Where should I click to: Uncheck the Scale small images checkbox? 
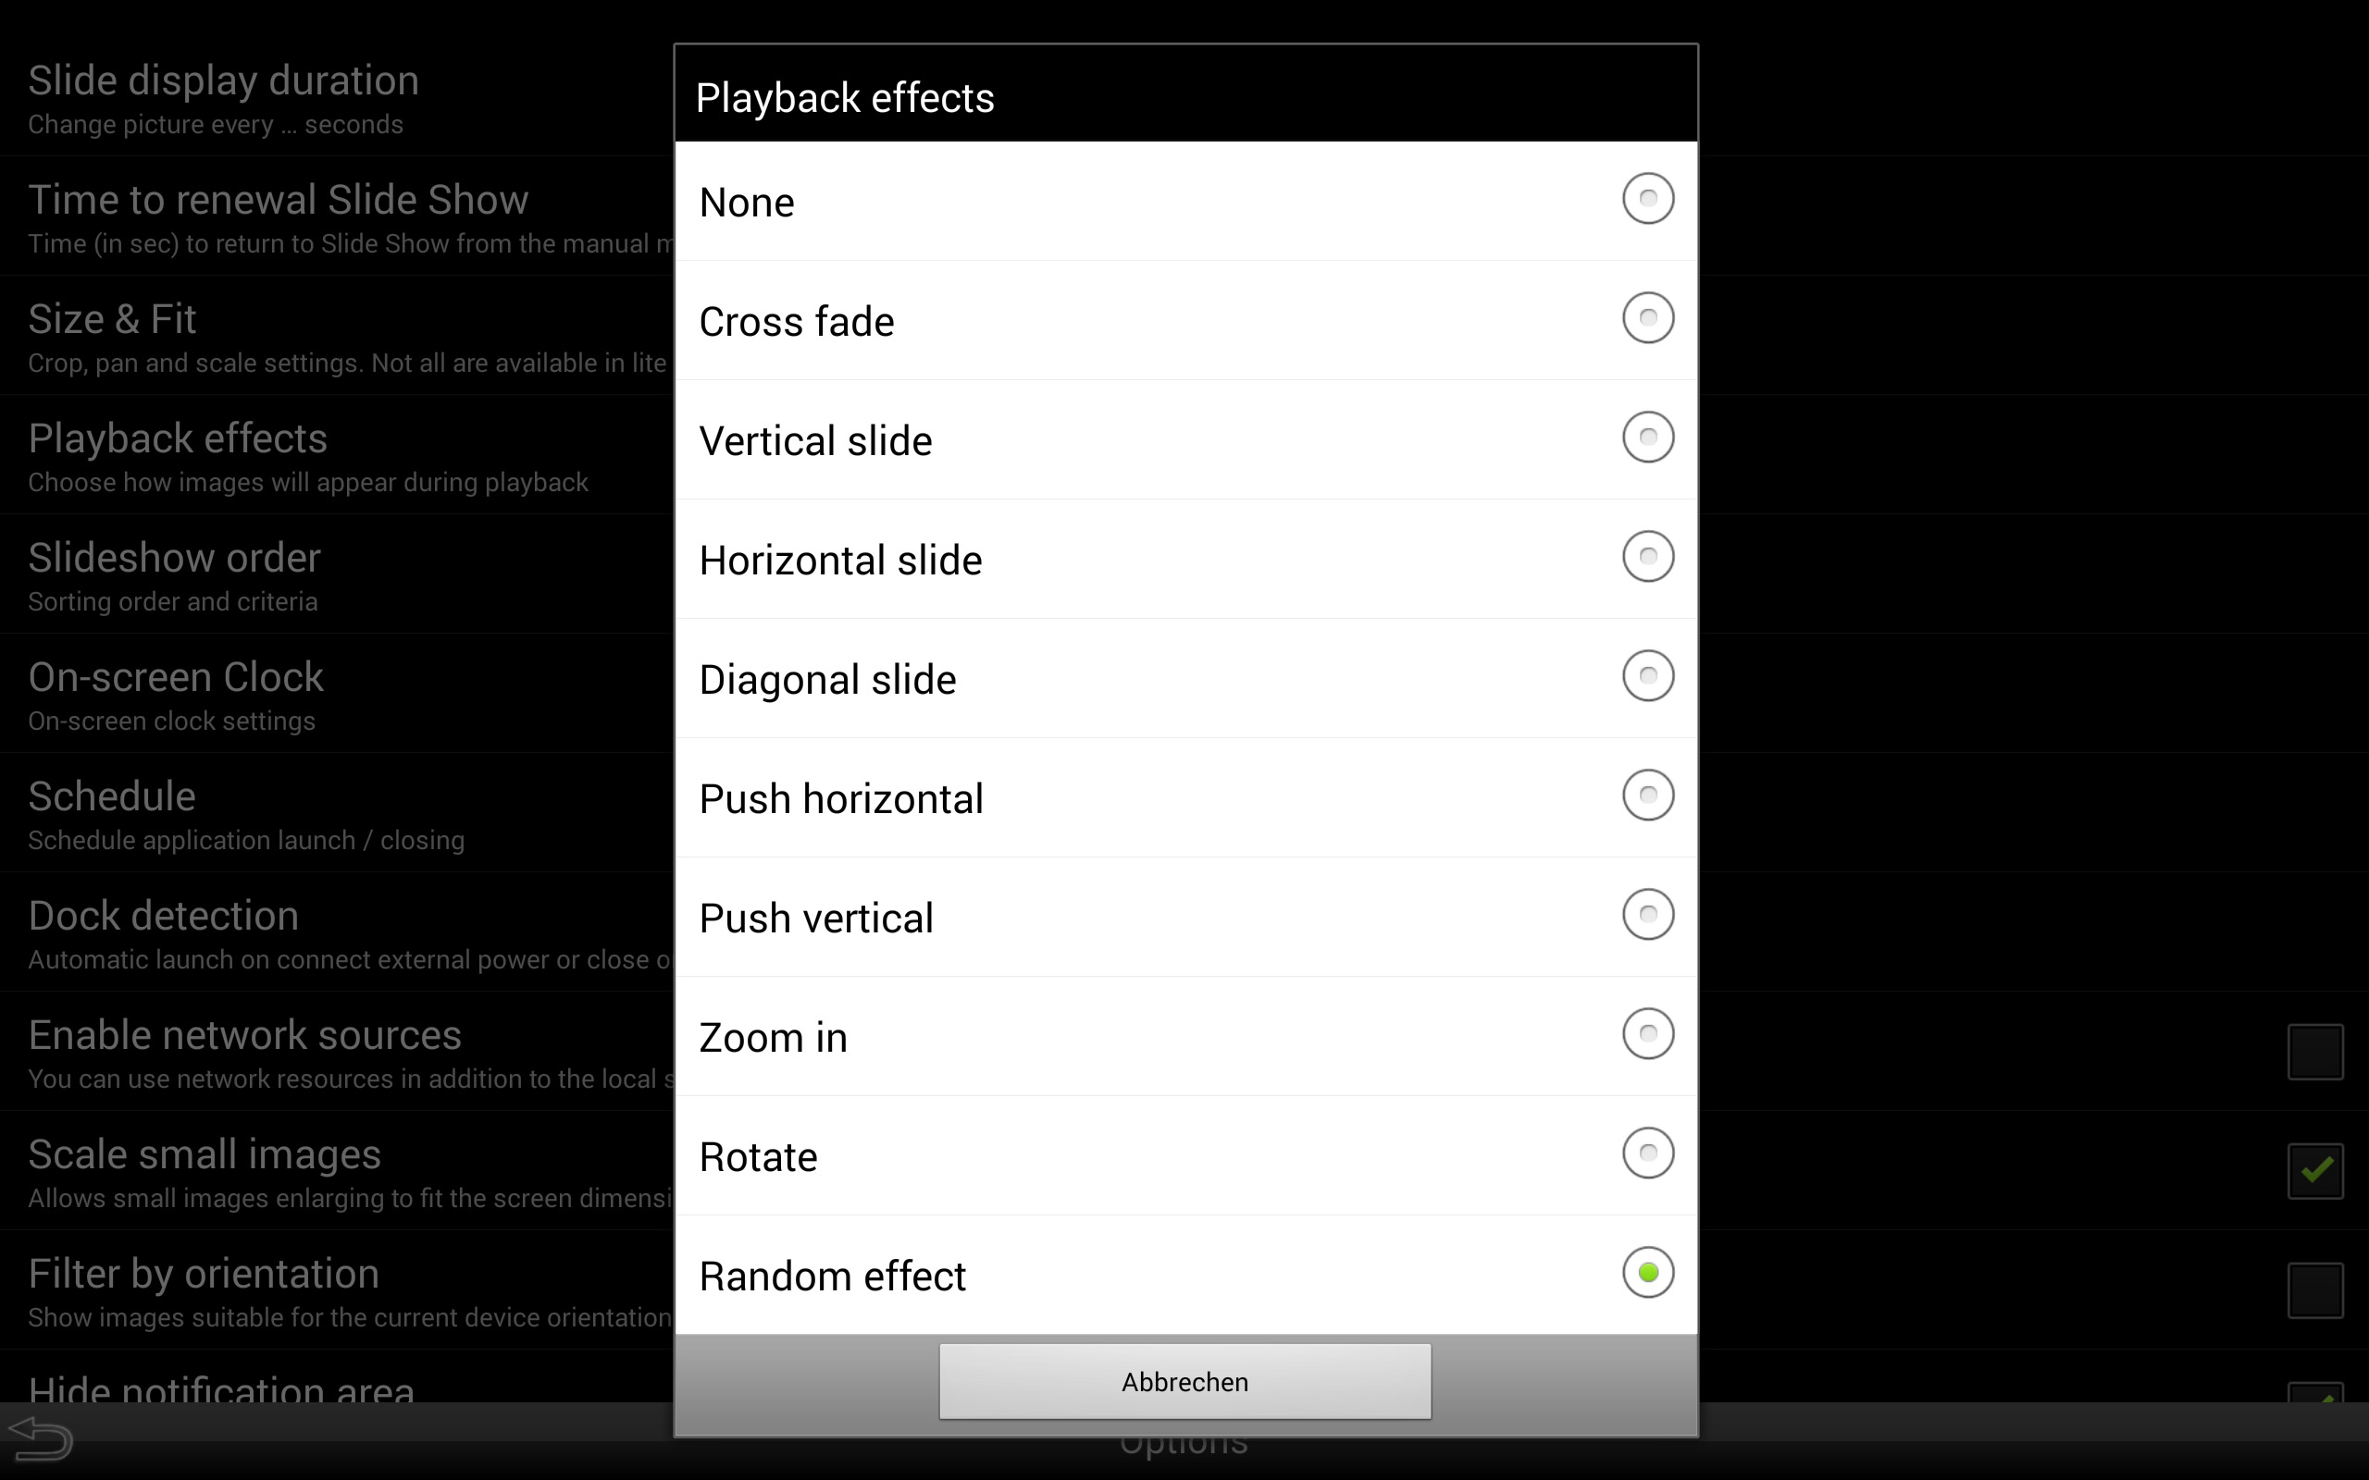click(x=2315, y=1171)
